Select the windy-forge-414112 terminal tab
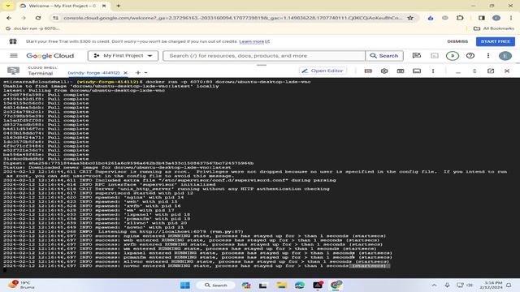The image size is (520, 292). 93,72
